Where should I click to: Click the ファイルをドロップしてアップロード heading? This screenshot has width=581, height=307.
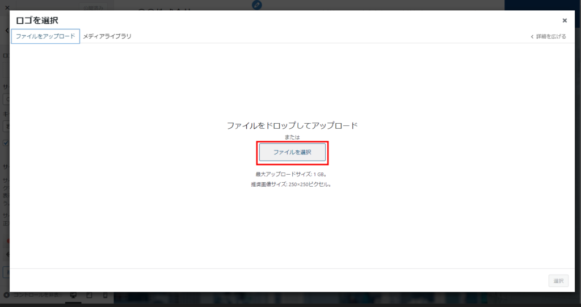(292, 125)
